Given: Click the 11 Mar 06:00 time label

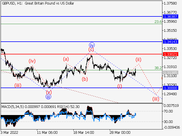Looking at the screenshot, I should (47, 132).
